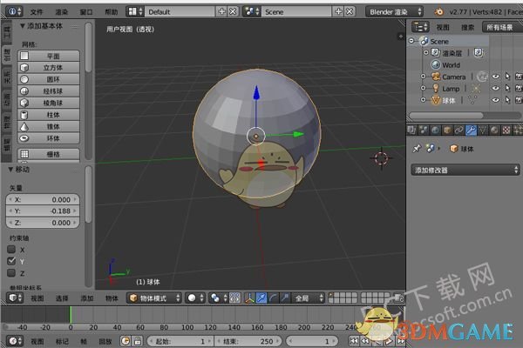The image size is (523, 348).
Task: Click the 结束 end frame field
Action: [x=248, y=341]
